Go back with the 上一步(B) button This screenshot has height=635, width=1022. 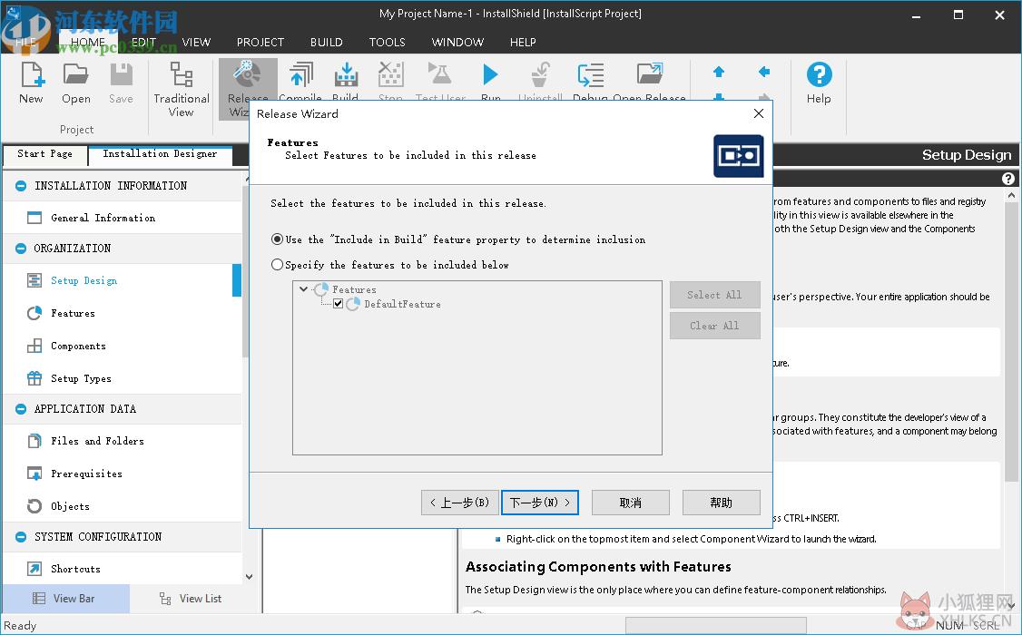[x=460, y=503]
